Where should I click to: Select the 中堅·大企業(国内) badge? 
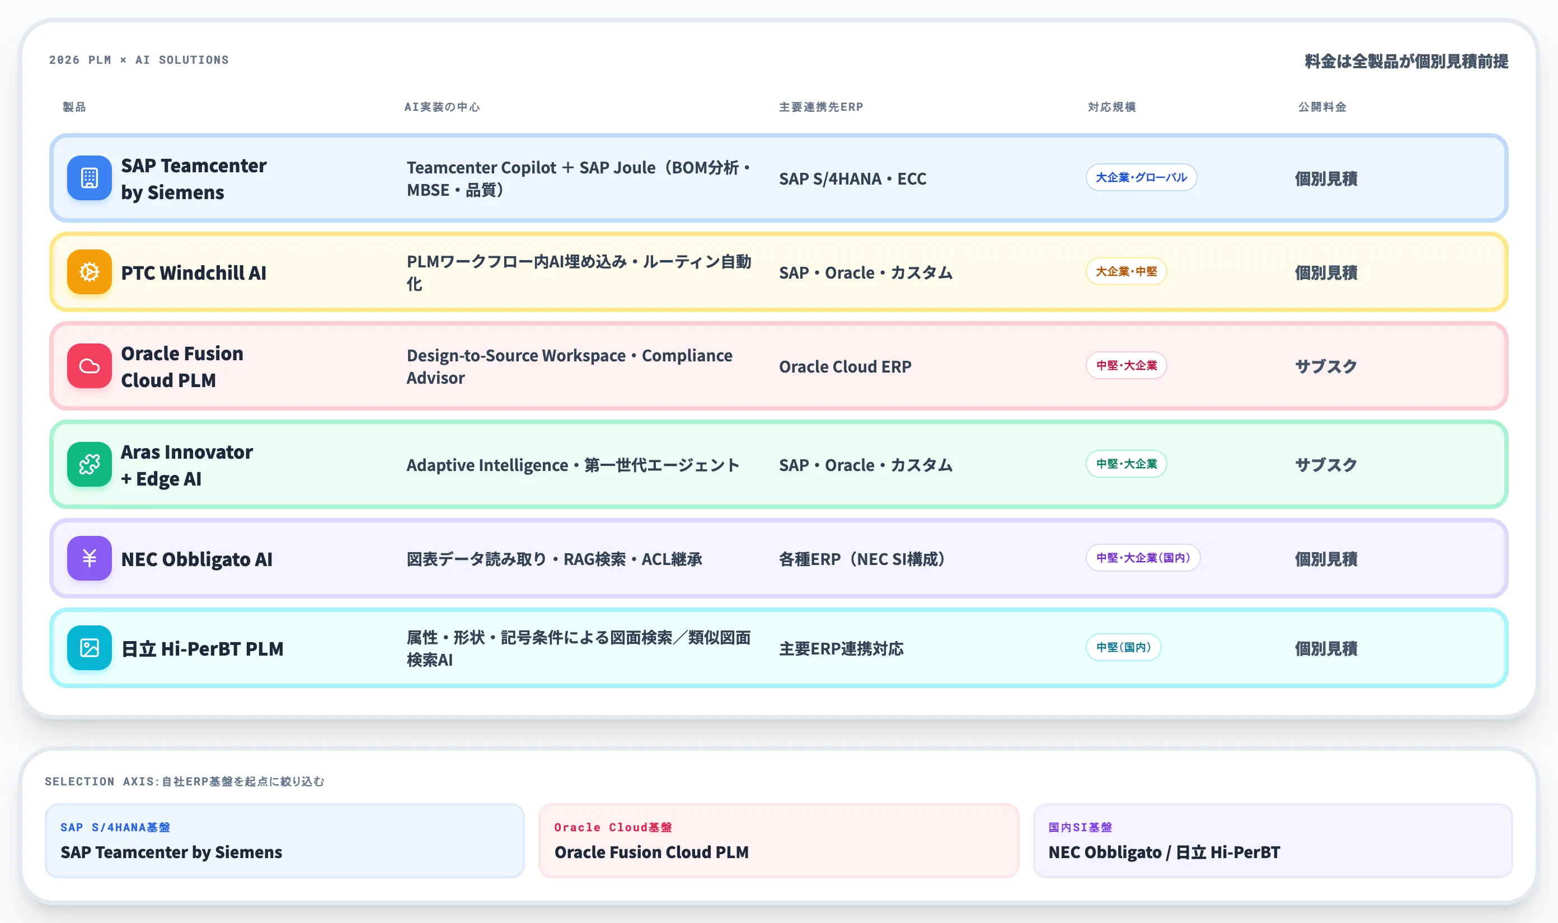pos(1142,557)
